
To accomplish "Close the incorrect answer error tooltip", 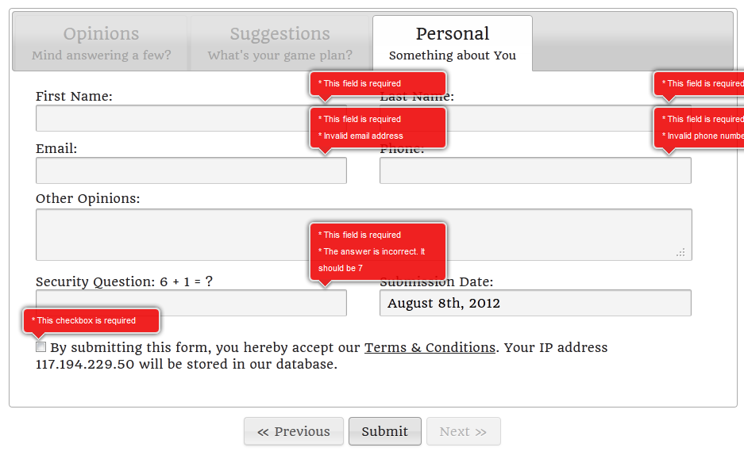I will coord(378,251).
